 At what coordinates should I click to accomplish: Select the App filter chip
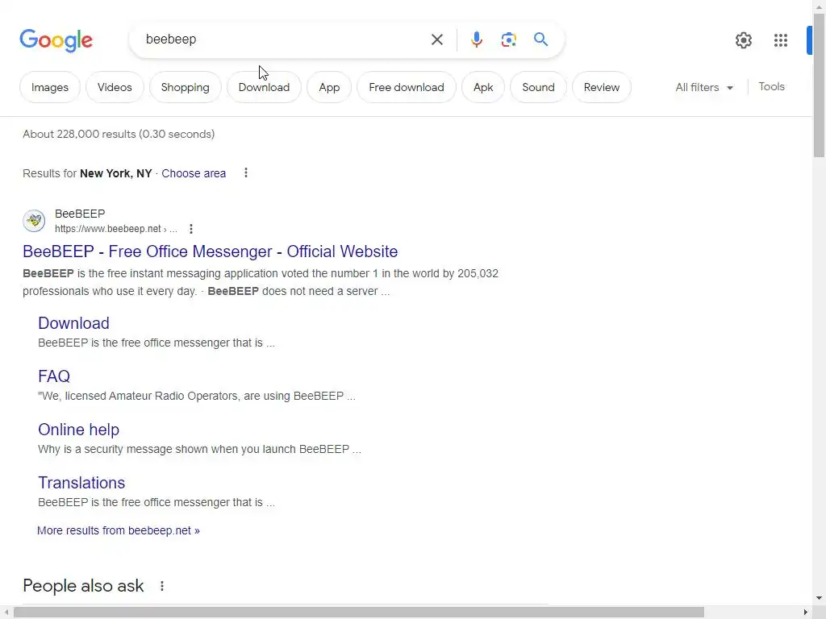pos(329,87)
